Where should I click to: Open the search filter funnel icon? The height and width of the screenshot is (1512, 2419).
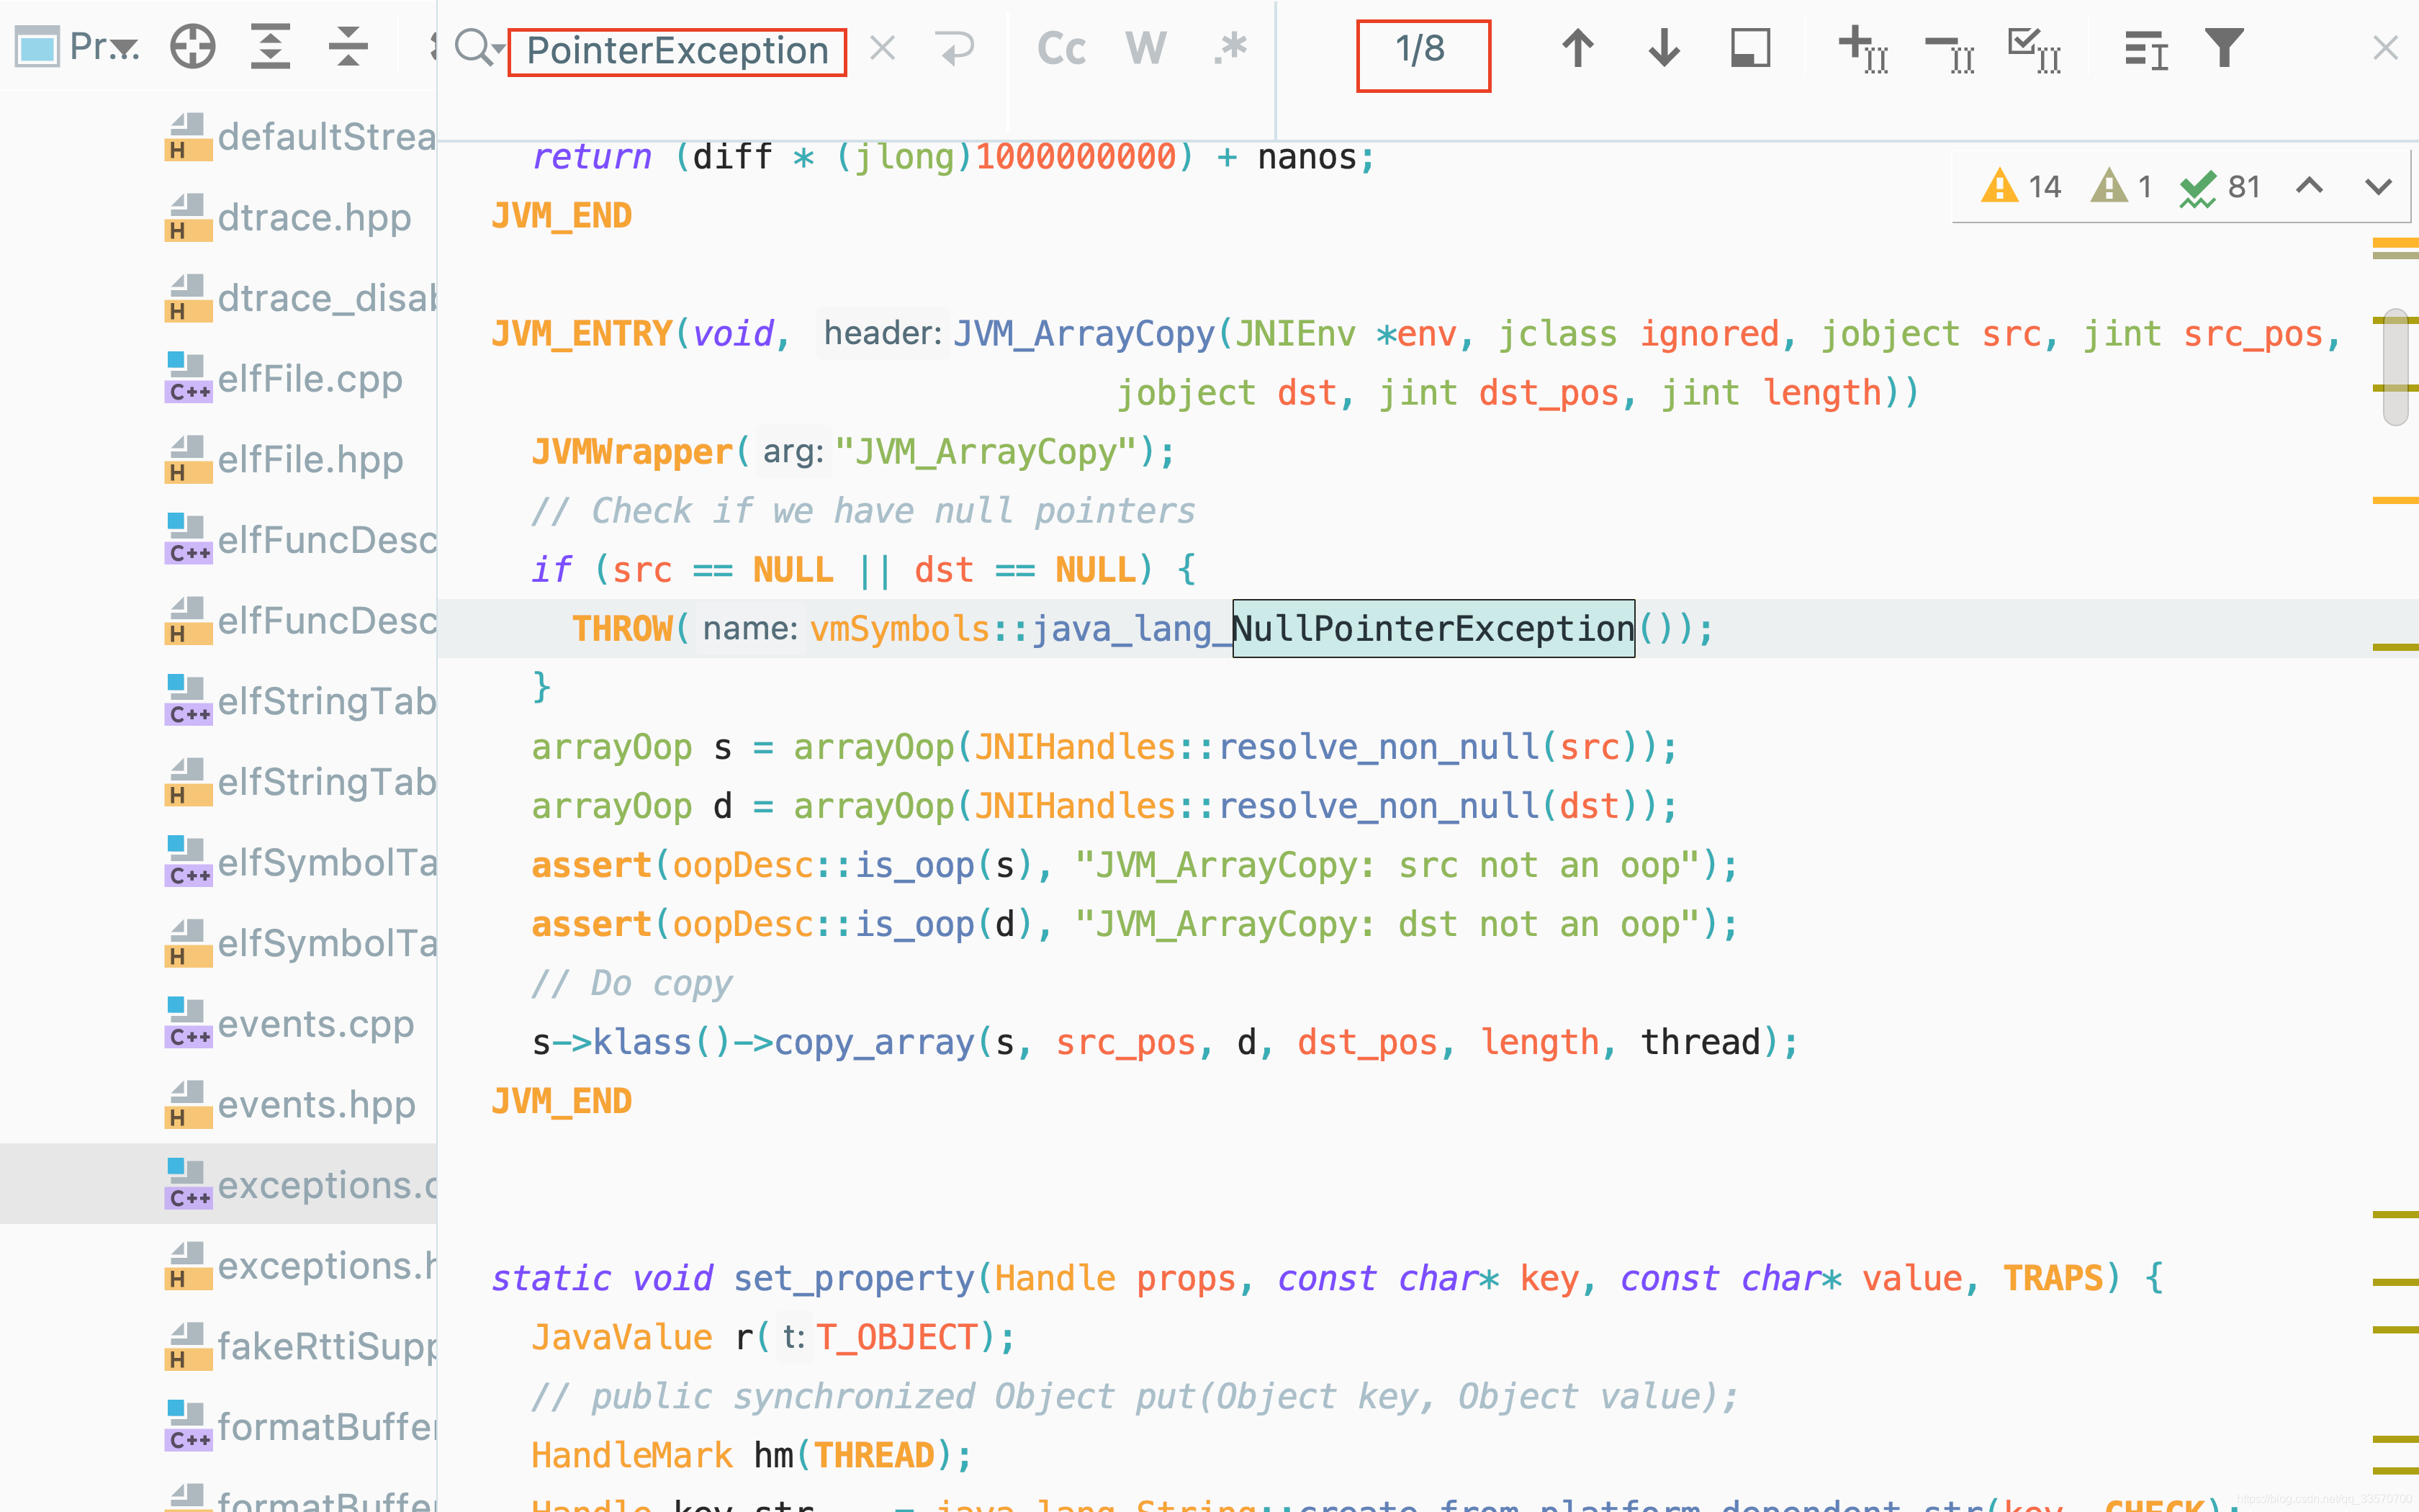[2224, 48]
